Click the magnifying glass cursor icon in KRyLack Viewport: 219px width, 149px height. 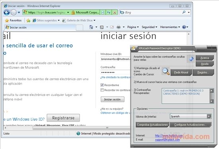(166, 71)
